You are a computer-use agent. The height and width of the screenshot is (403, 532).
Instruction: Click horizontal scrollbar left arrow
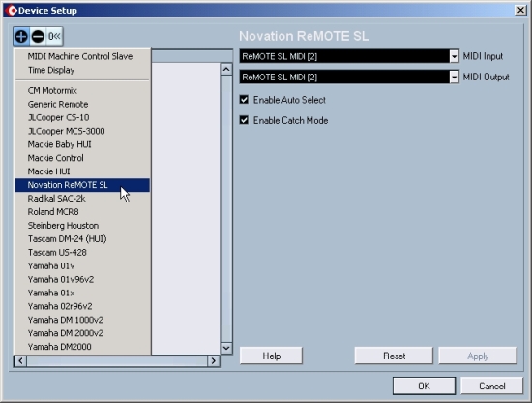pyautogui.click(x=20, y=361)
